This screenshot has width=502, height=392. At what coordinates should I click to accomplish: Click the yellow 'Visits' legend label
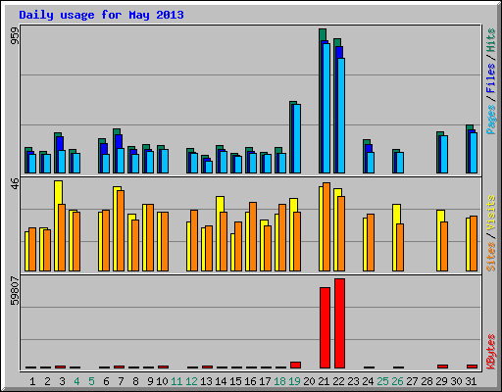[x=491, y=213]
